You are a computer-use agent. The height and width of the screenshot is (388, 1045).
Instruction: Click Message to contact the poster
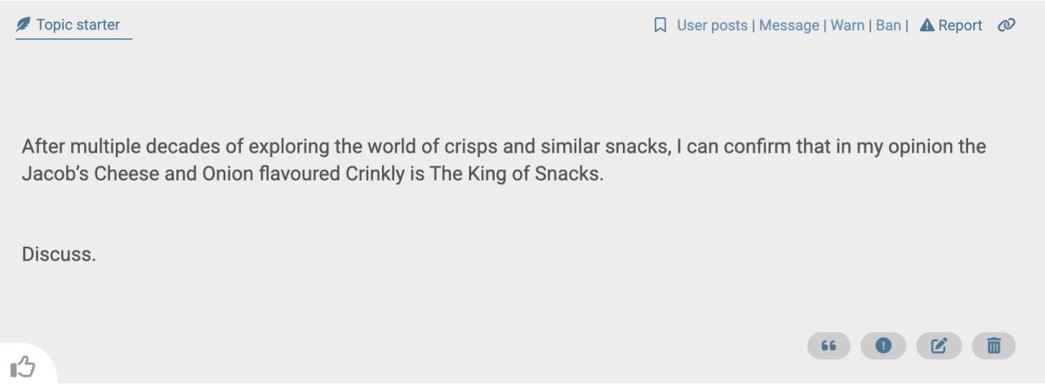[x=789, y=25]
